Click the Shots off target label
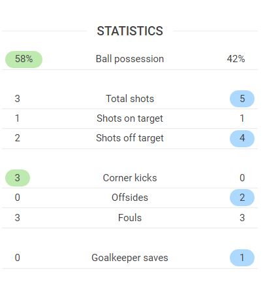The height and width of the screenshot is (282, 265). 130,138
